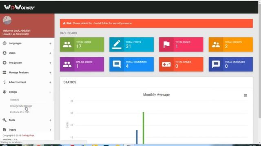This screenshot has width=261, height=146.
Task: Select the Advertisement sidebar label
Action: 17,82
